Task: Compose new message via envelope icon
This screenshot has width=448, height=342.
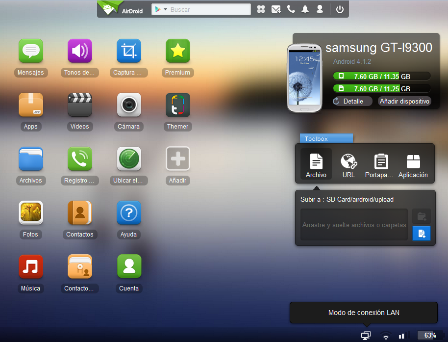Action: pyautogui.click(x=276, y=9)
